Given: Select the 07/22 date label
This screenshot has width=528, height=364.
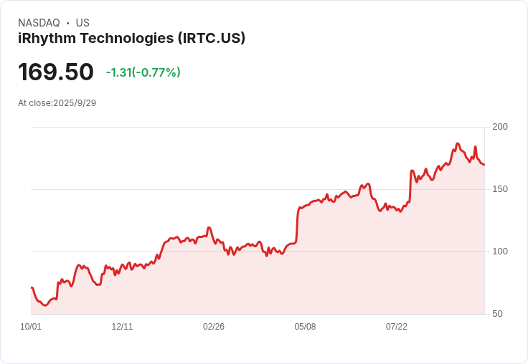Looking at the screenshot, I should 397,327.
